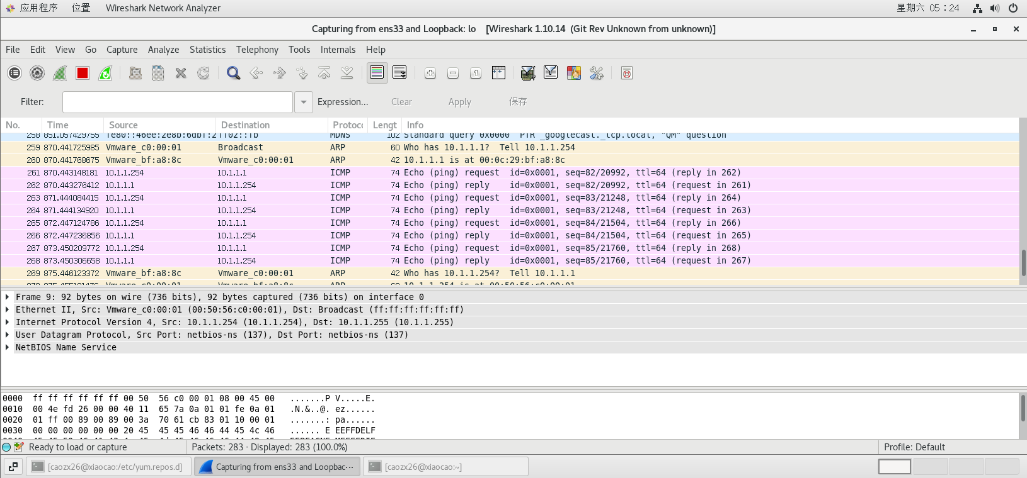Edit capture filters icon

[528, 73]
